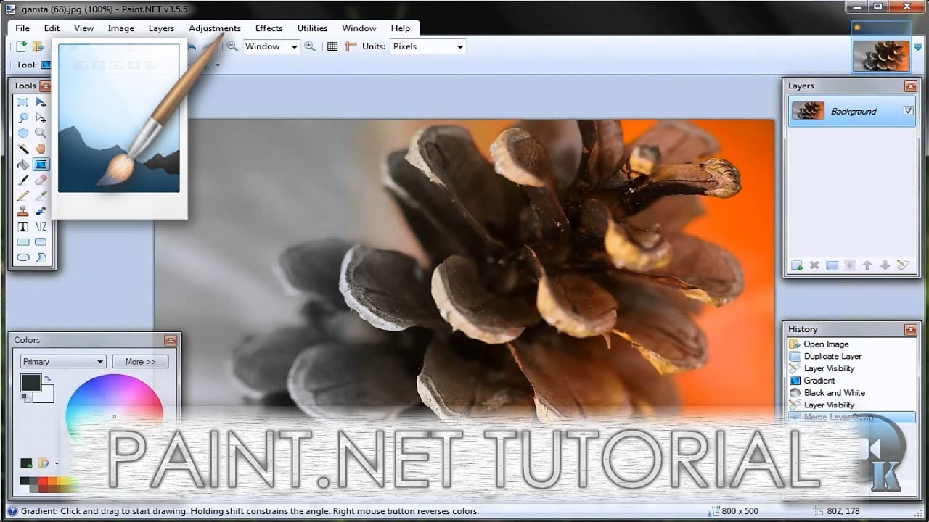This screenshot has height=522, width=929.
Task: Click the zoom out magnifier toolbar icon
Action: (232, 46)
